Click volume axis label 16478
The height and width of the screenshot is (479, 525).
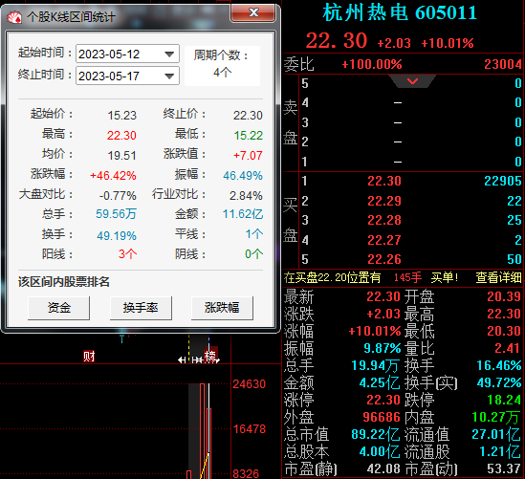[249, 429]
